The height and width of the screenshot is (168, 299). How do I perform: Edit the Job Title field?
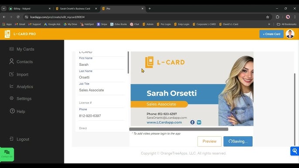pyautogui.click(x=102, y=90)
